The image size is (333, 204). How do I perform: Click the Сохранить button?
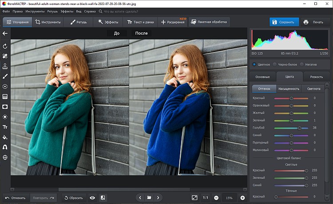pyautogui.click(x=283, y=22)
